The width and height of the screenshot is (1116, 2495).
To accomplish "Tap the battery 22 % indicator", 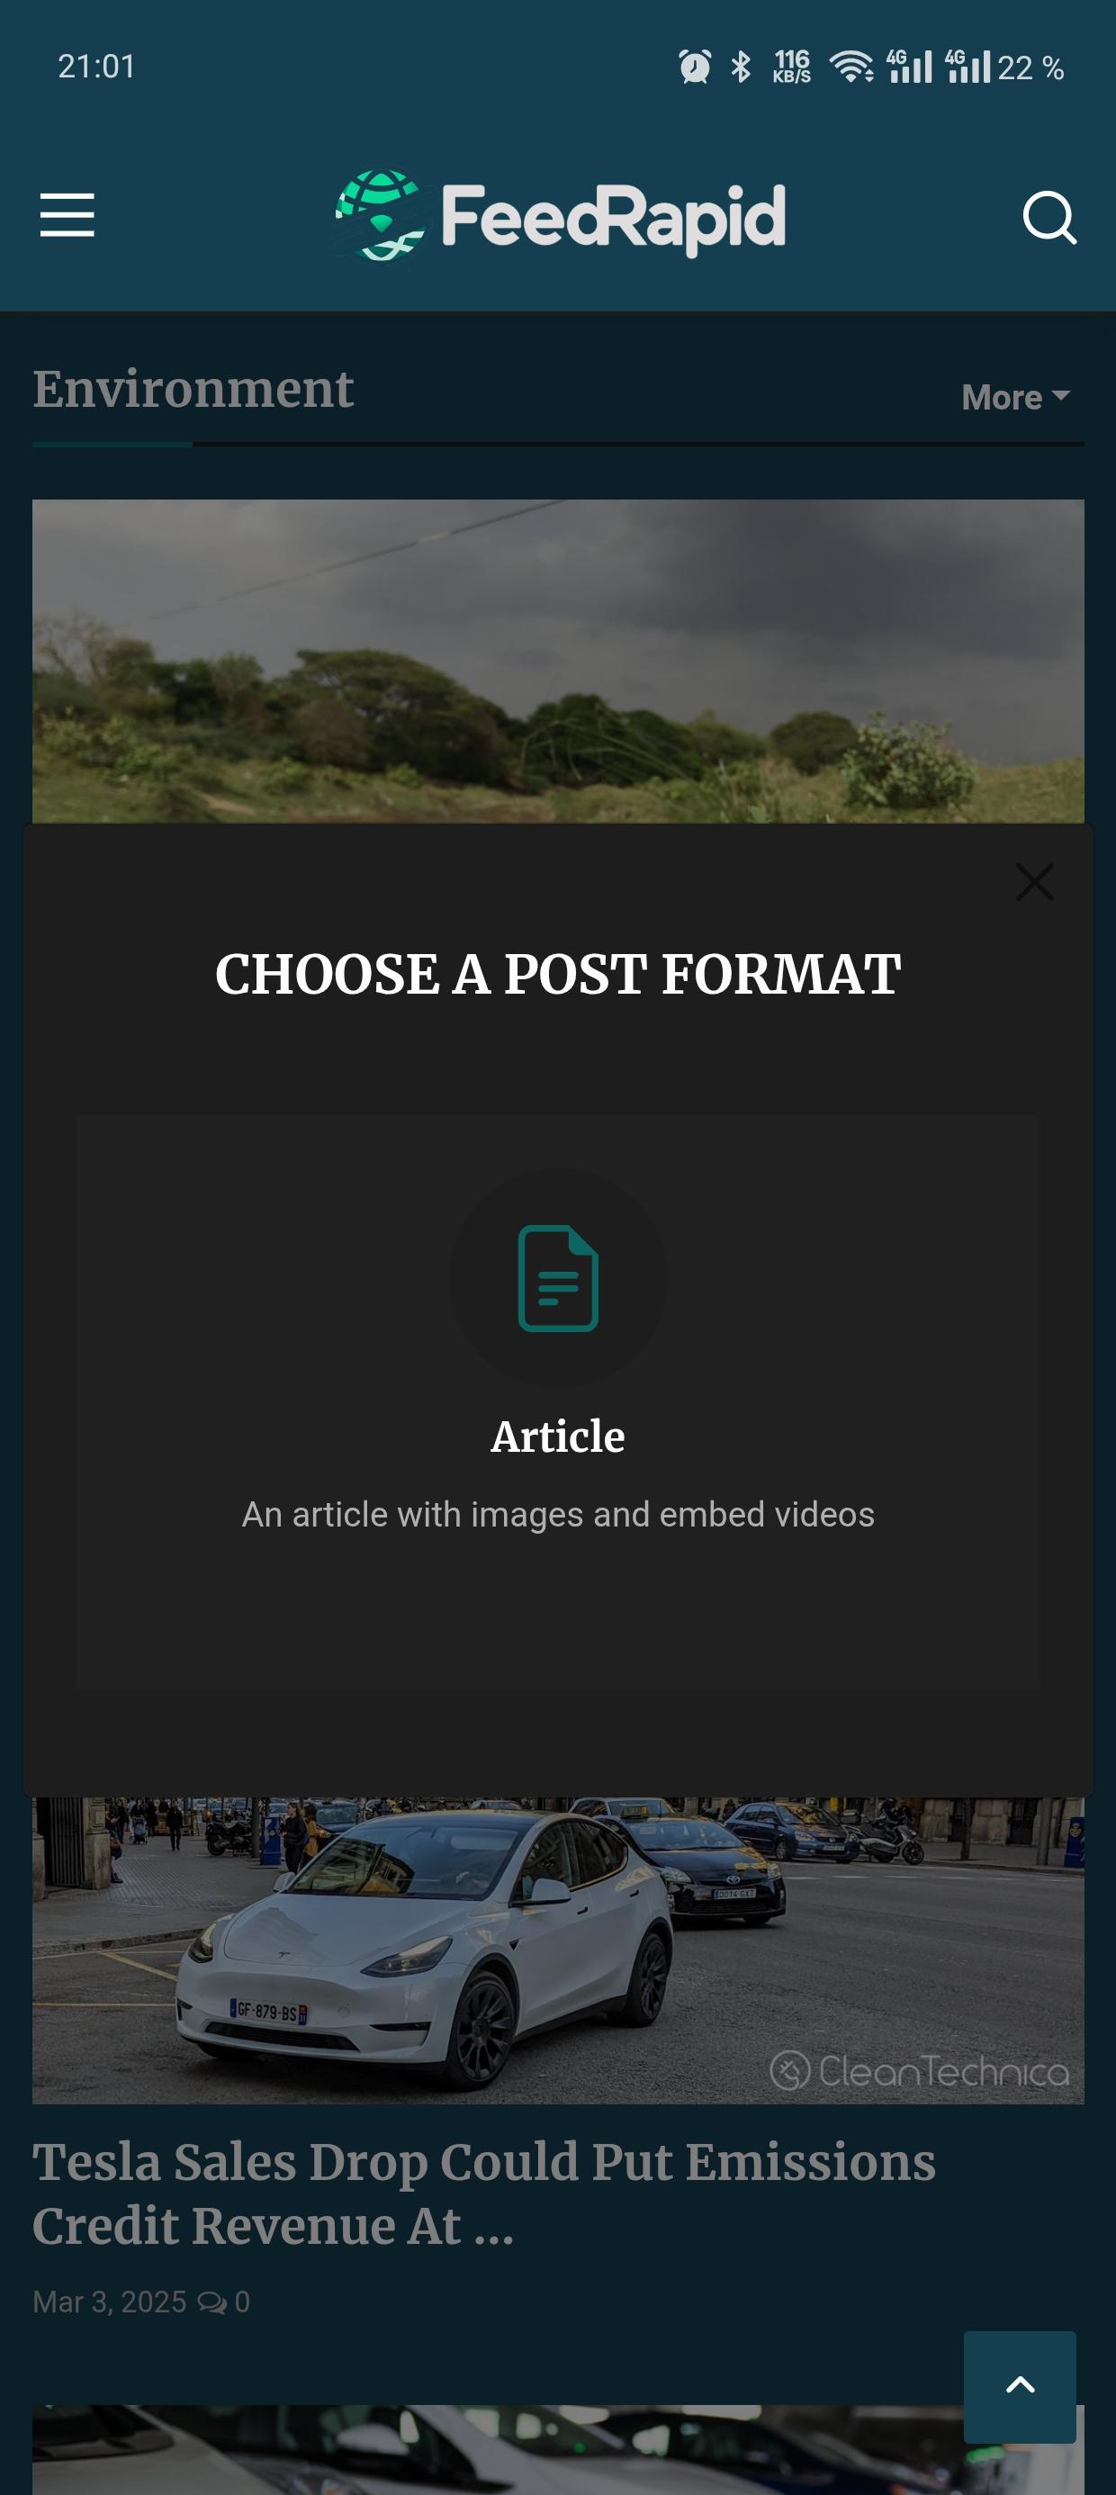I will [x=1030, y=68].
